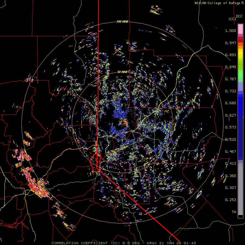Select the [CC] label above the color scale
The width and height of the screenshot is (245, 245).
coord(232,19)
